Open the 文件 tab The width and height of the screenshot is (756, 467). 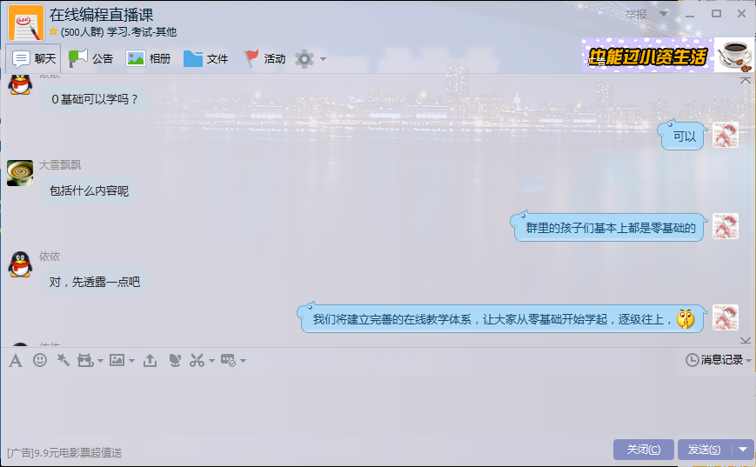click(206, 59)
